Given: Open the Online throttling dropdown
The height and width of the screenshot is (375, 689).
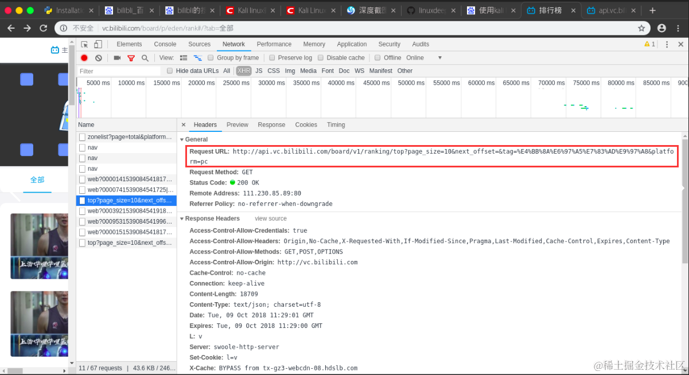Looking at the screenshot, I should pyautogui.click(x=424, y=58).
